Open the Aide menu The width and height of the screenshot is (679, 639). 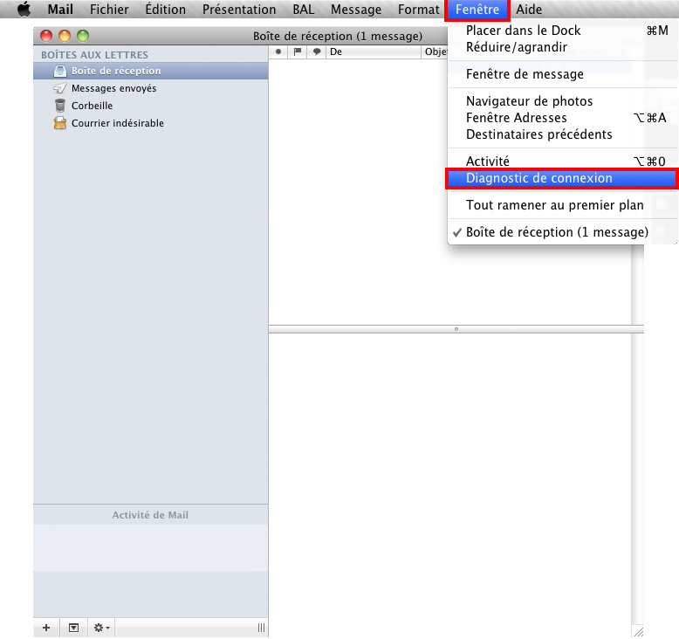pos(529,9)
